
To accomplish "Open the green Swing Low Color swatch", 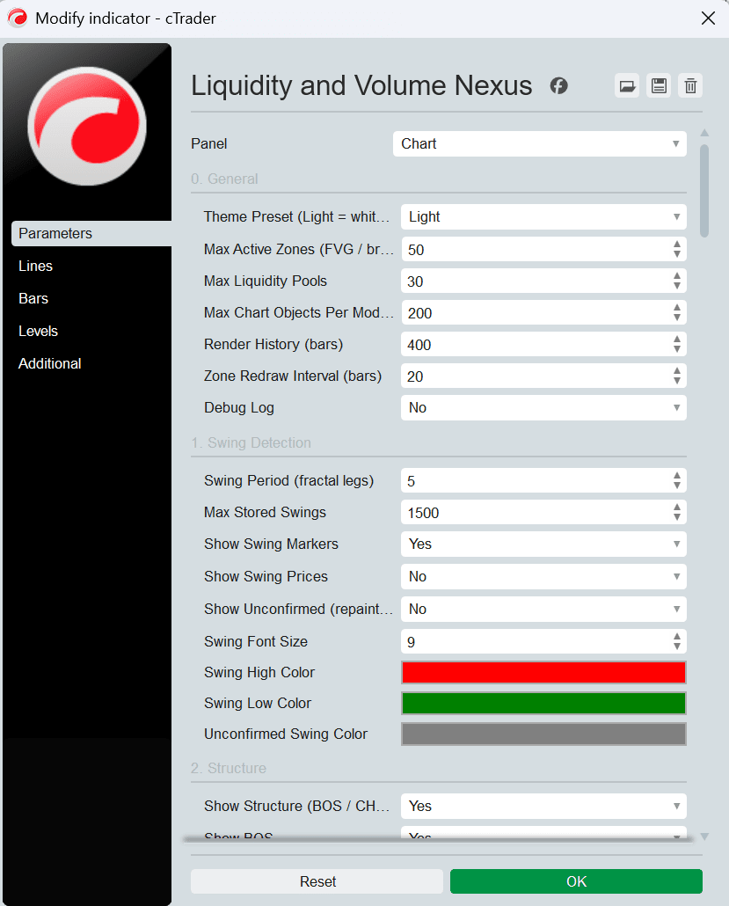I will click(543, 703).
